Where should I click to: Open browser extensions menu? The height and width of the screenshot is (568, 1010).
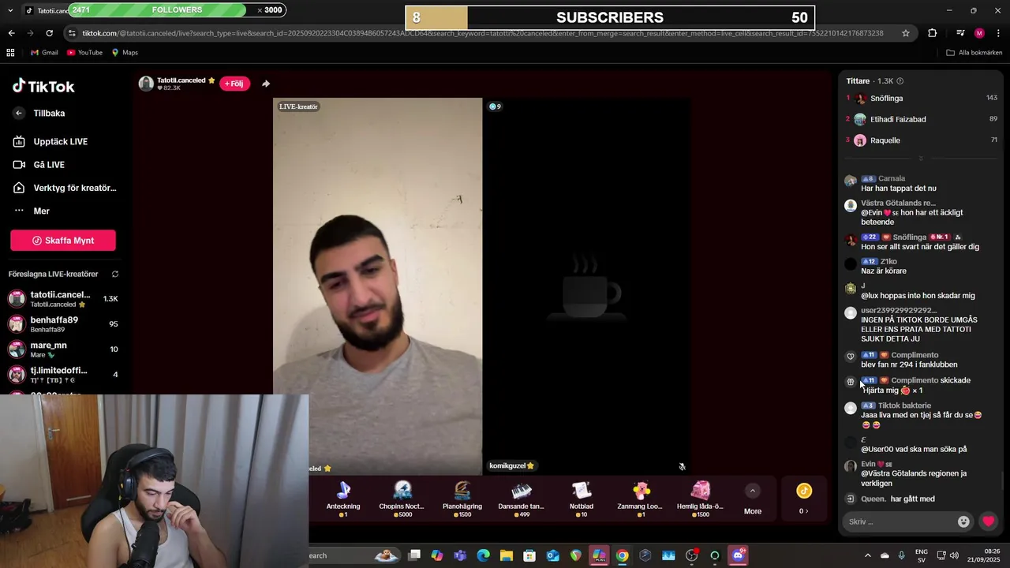pyautogui.click(x=933, y=33)
